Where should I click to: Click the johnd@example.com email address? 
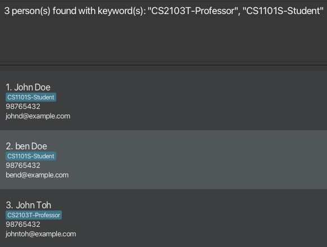38,116
